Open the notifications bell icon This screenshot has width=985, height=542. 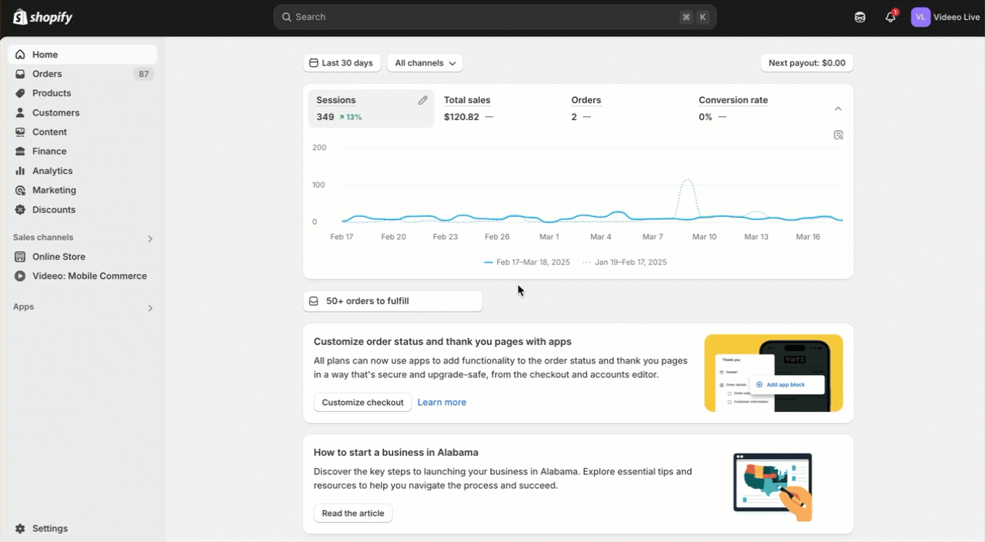point(890,17)
